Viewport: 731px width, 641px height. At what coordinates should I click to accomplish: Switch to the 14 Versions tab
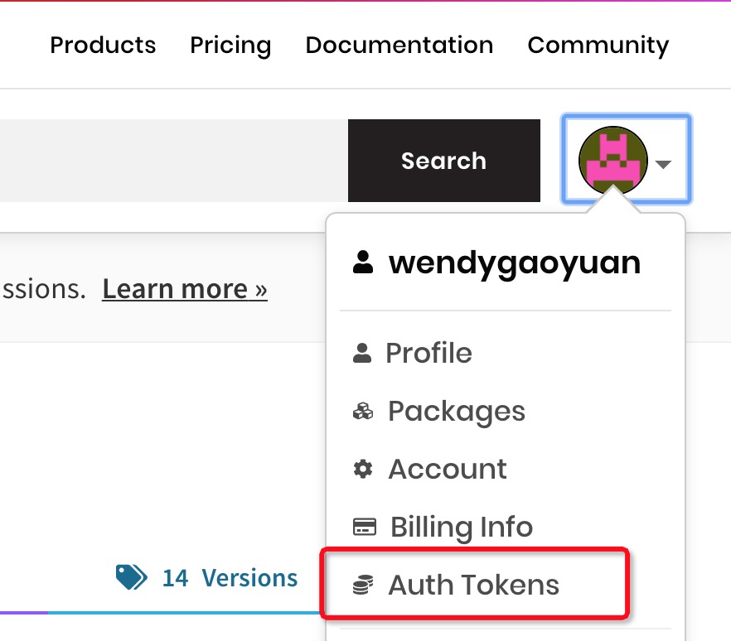click(230, 577)
